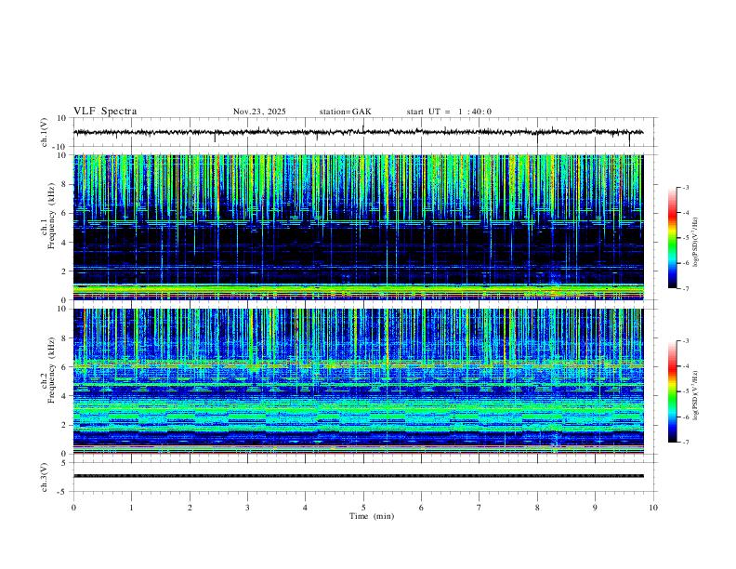Click the ch.2 spectrogram color bar

[672, 391]
